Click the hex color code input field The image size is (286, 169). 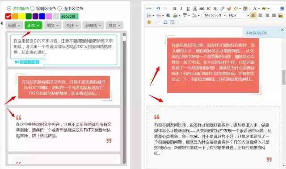tap(69, 16)
